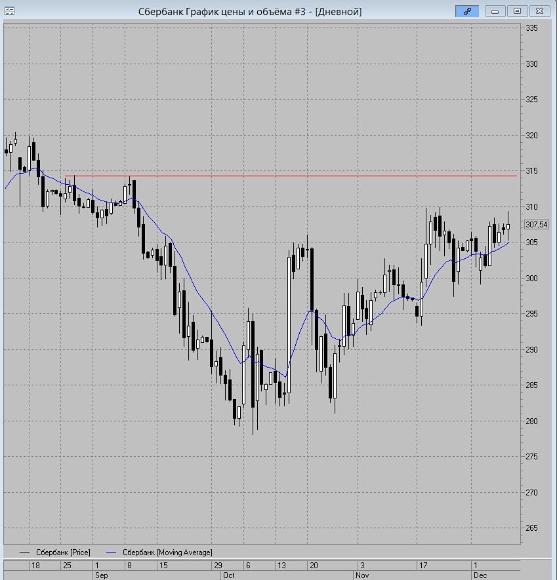Click the 315 price axis label
The height and width of the screenshot is (580, 557).
[x=531, y=171]
